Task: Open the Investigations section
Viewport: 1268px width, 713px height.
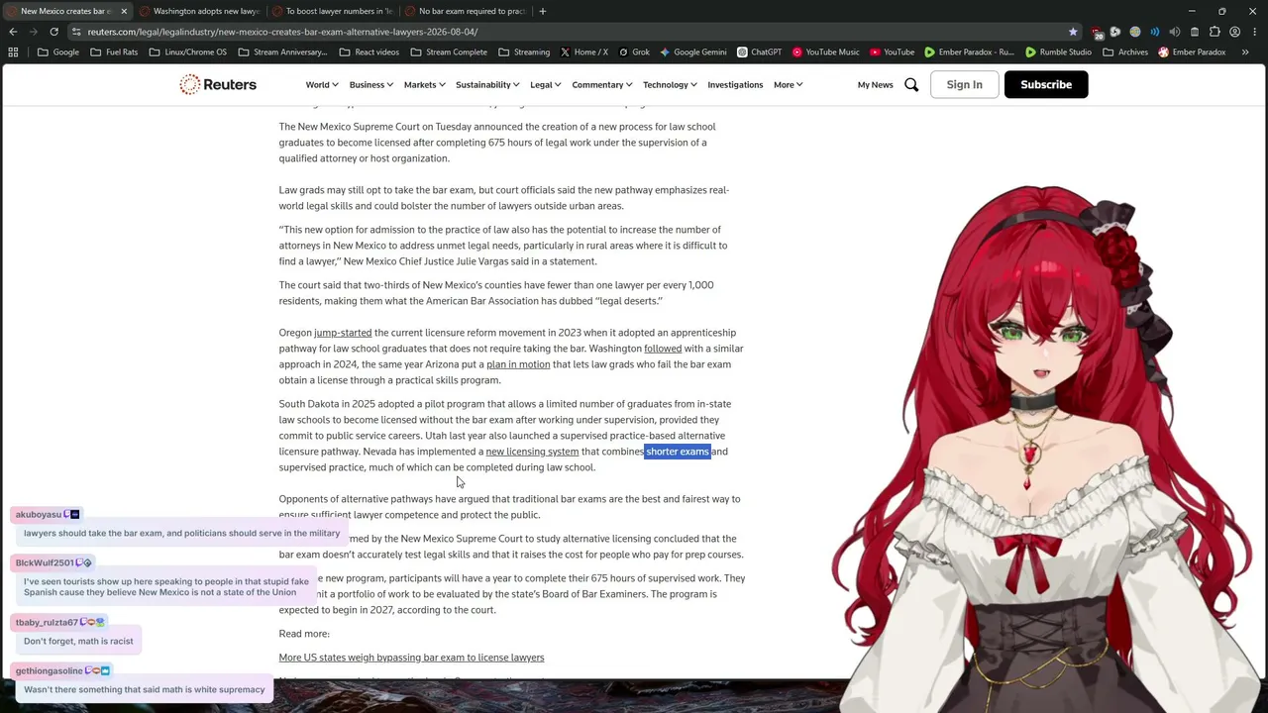Action: click(735, 85)
